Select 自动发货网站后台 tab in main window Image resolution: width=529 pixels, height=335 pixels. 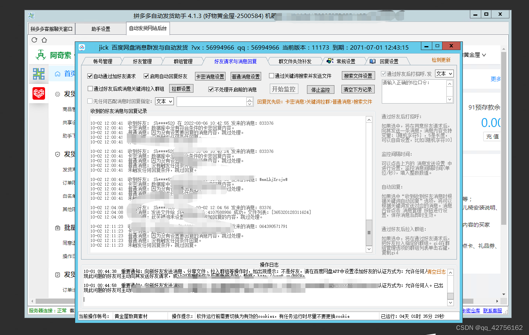[x=148, y=29]
